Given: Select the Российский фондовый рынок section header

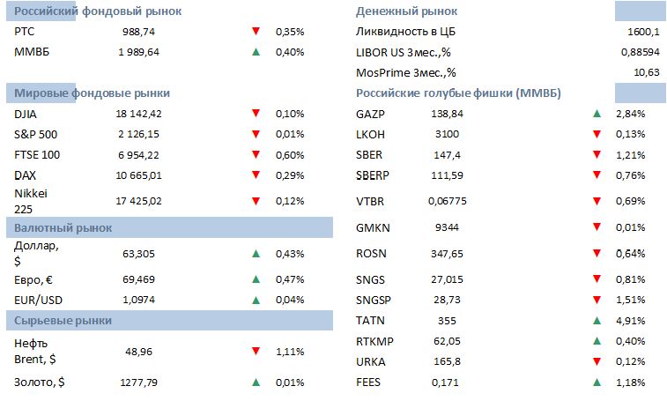Looking at the screenshot, I should click(99, 11).
